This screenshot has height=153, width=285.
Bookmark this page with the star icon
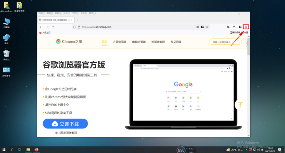(x=207, y=27)
